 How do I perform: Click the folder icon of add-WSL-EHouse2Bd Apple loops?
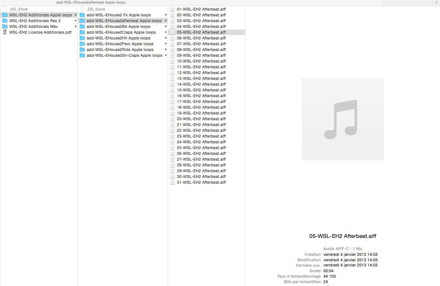[x=82, y=27]
